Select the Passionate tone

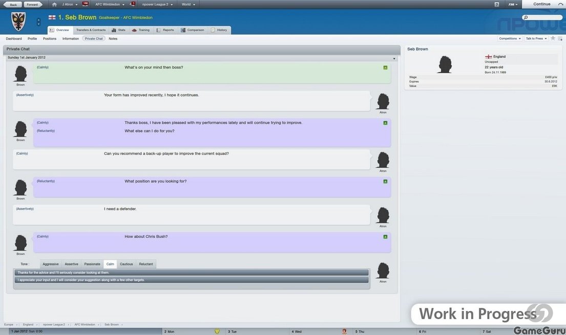[x=92, y=264]
